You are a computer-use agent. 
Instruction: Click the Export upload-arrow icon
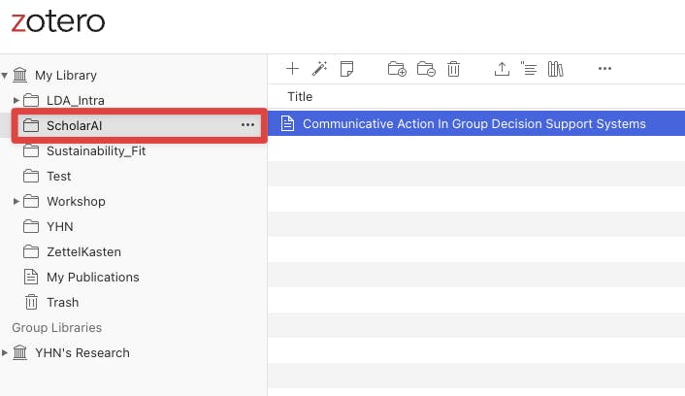click(x=502, y=69)
